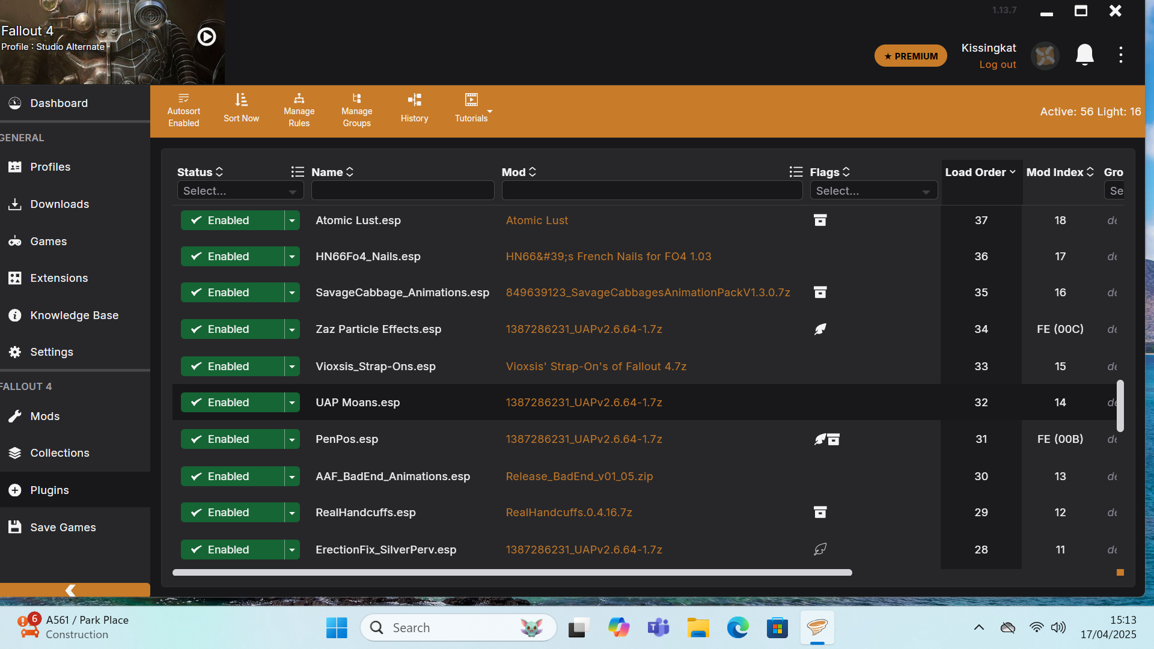Toggle Enabled status for PenPos.esp
The image size is (1154, 649).
pos(232,439)
